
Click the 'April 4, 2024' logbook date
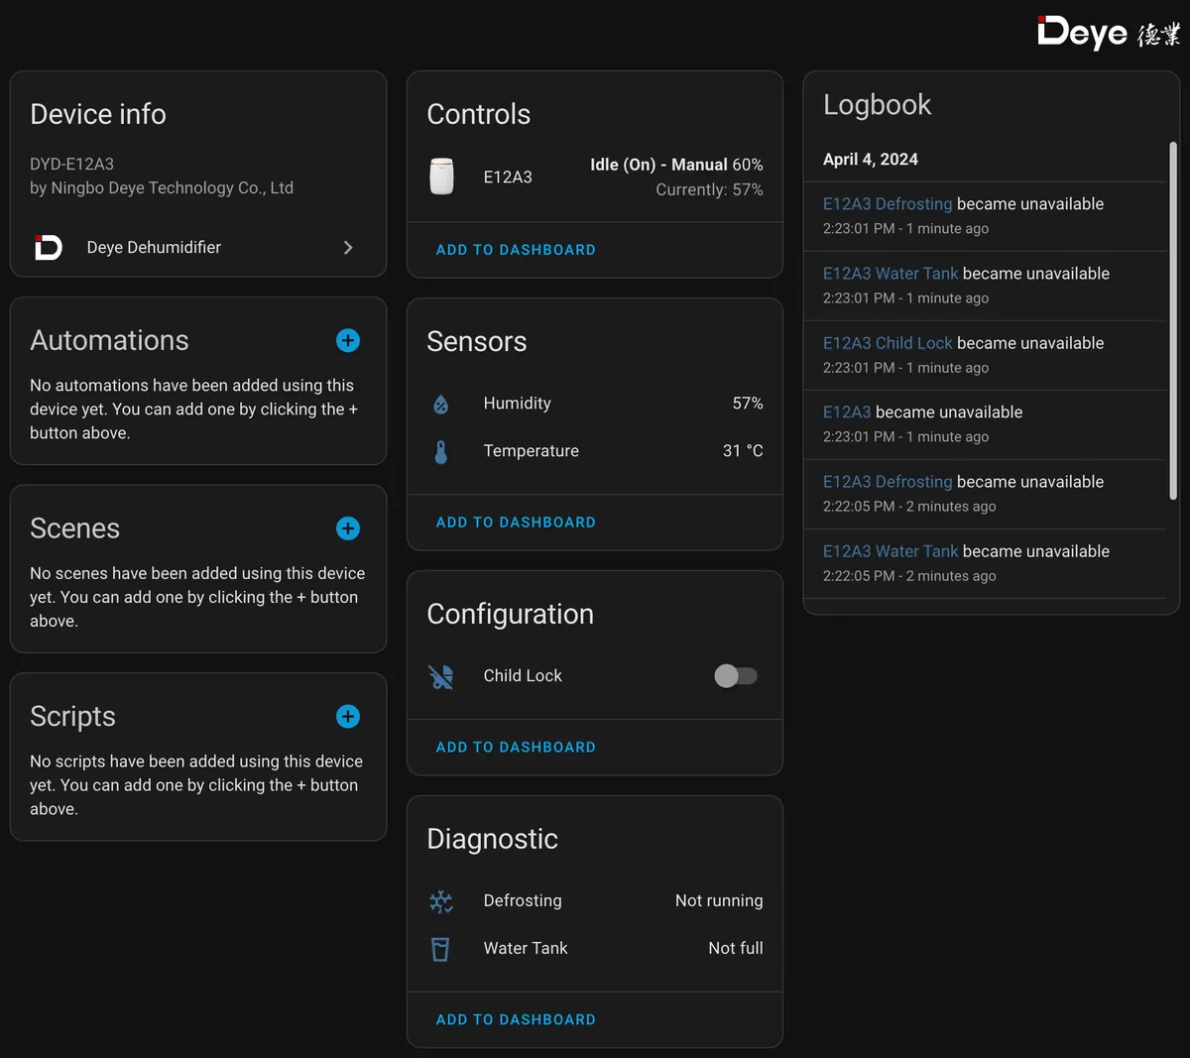point(871,160)
